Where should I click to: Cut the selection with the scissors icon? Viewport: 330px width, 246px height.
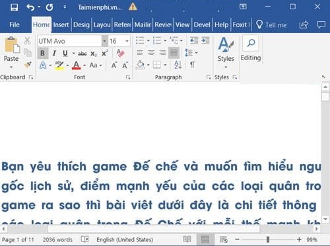(x=27, y=41)
